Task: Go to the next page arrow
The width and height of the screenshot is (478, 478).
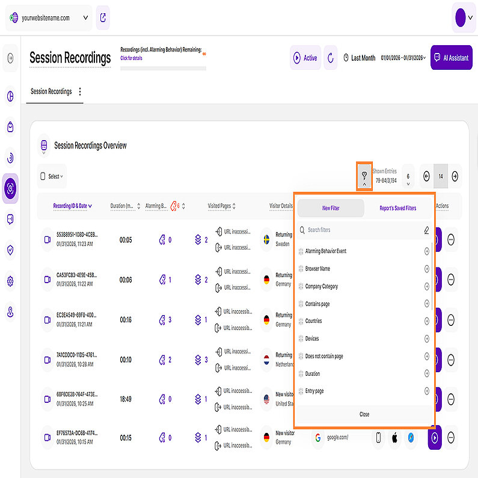Action: pos(455,176)
